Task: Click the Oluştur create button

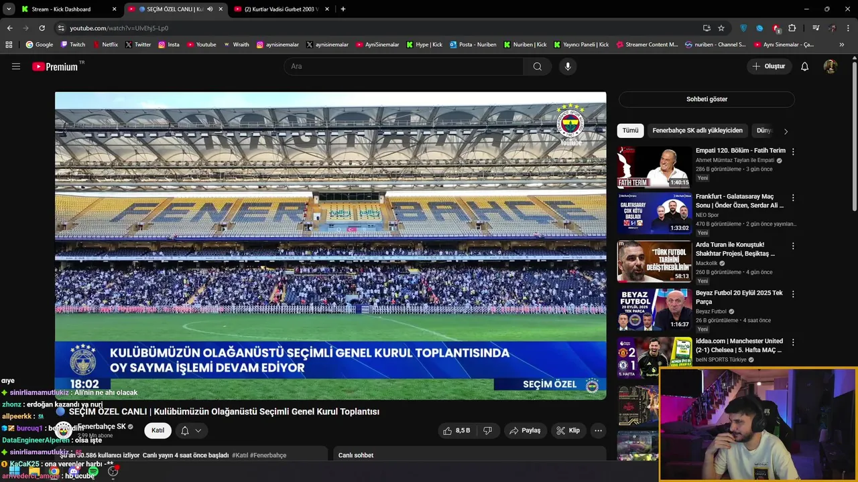Action: coord(768,66)
